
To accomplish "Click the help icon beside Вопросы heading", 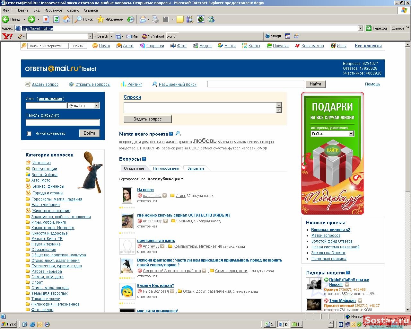I will (144, 159).
